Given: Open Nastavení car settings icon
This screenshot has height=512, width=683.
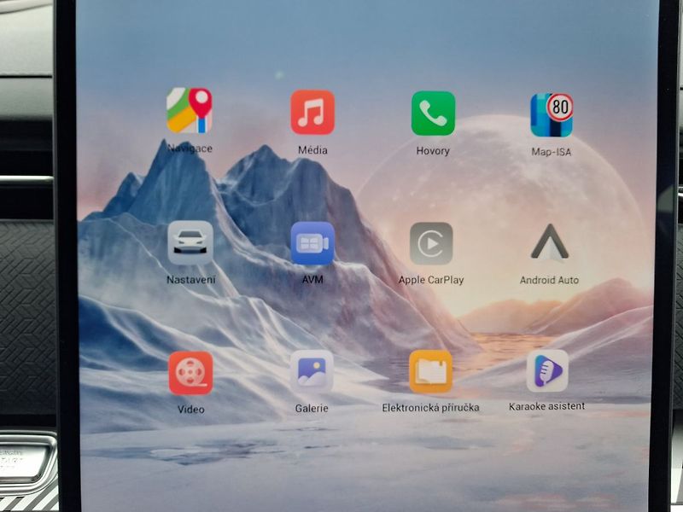Looking at the screenshot, I should coord(190,242).
